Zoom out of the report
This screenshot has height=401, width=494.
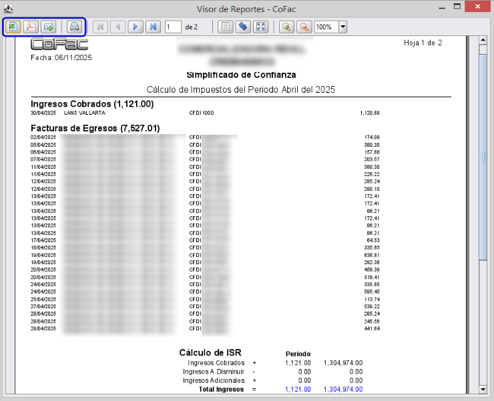(x=304, y=27)
